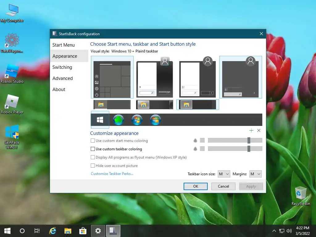This screenshot has height=237, width=316.
Task: Open Microsoft Store from the taskbar
Action: [83, 231]
